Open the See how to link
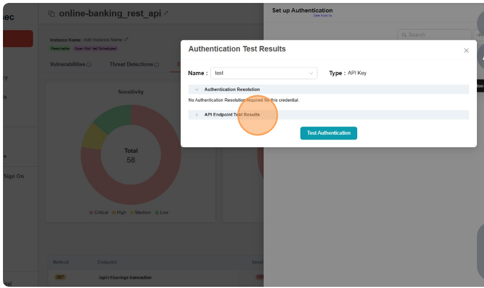The image size is (484, 288). coord(322,15)
